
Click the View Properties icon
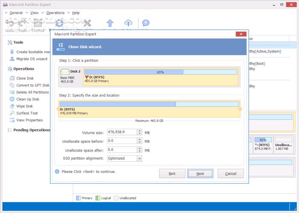tap(12, 120)
